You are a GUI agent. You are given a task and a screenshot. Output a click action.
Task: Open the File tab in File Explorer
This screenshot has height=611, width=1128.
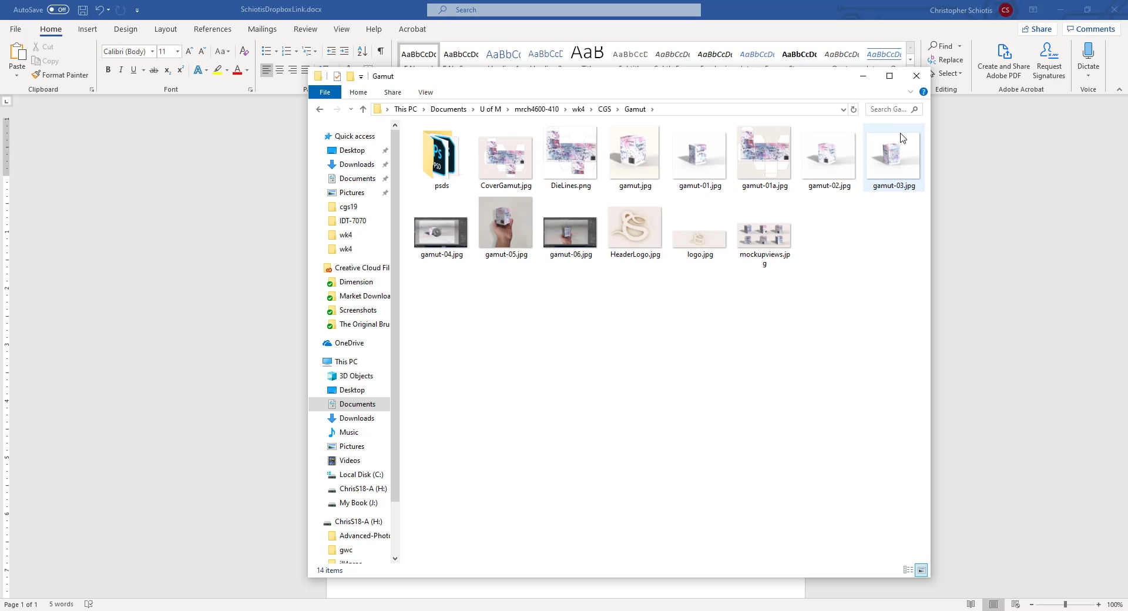coord(325,92)
